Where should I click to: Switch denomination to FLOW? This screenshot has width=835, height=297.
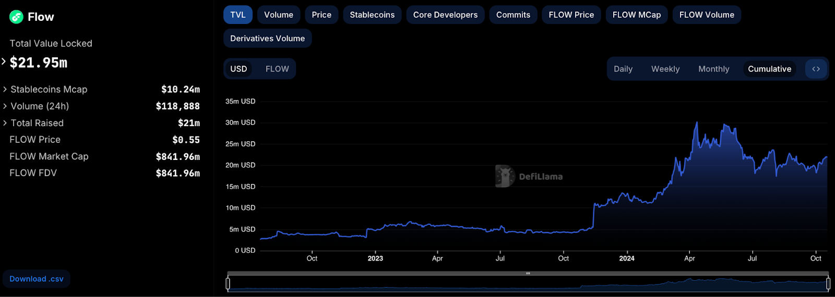277,69
